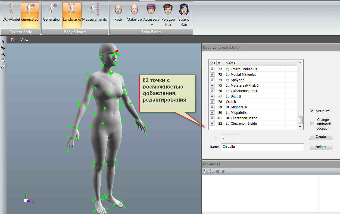Open the View menu

pos(24,40)
